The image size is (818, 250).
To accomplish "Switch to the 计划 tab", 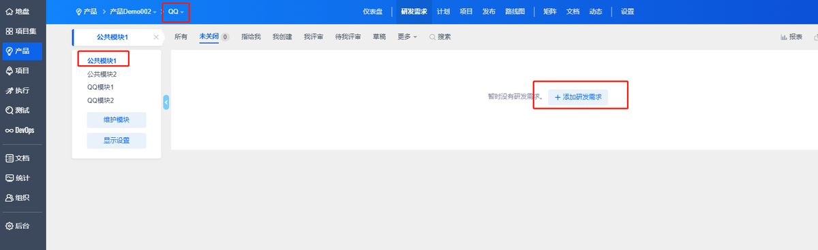I will click(443, 12).
